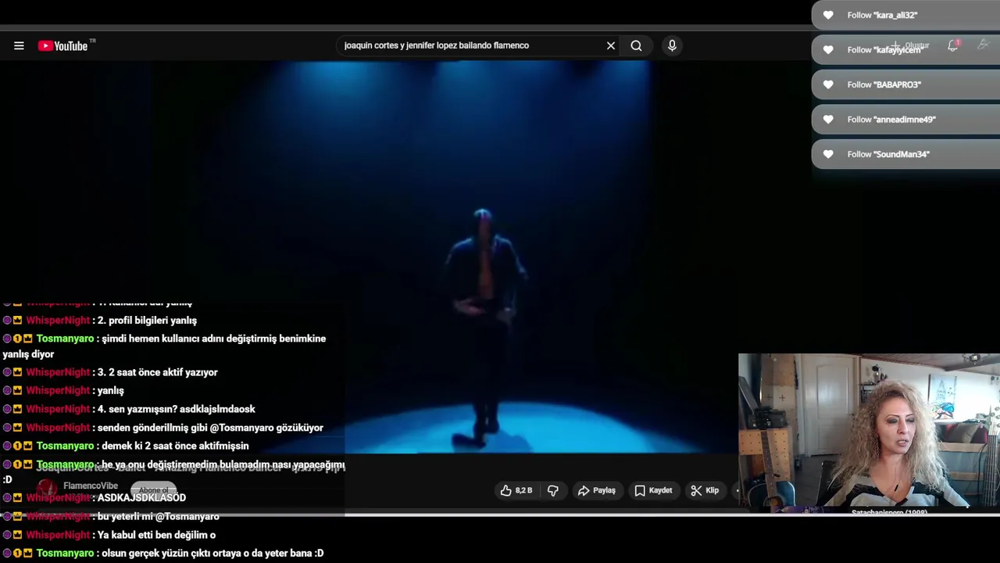
Task: Click the heart icon beside SoundMan34
Action: point(828,154)
